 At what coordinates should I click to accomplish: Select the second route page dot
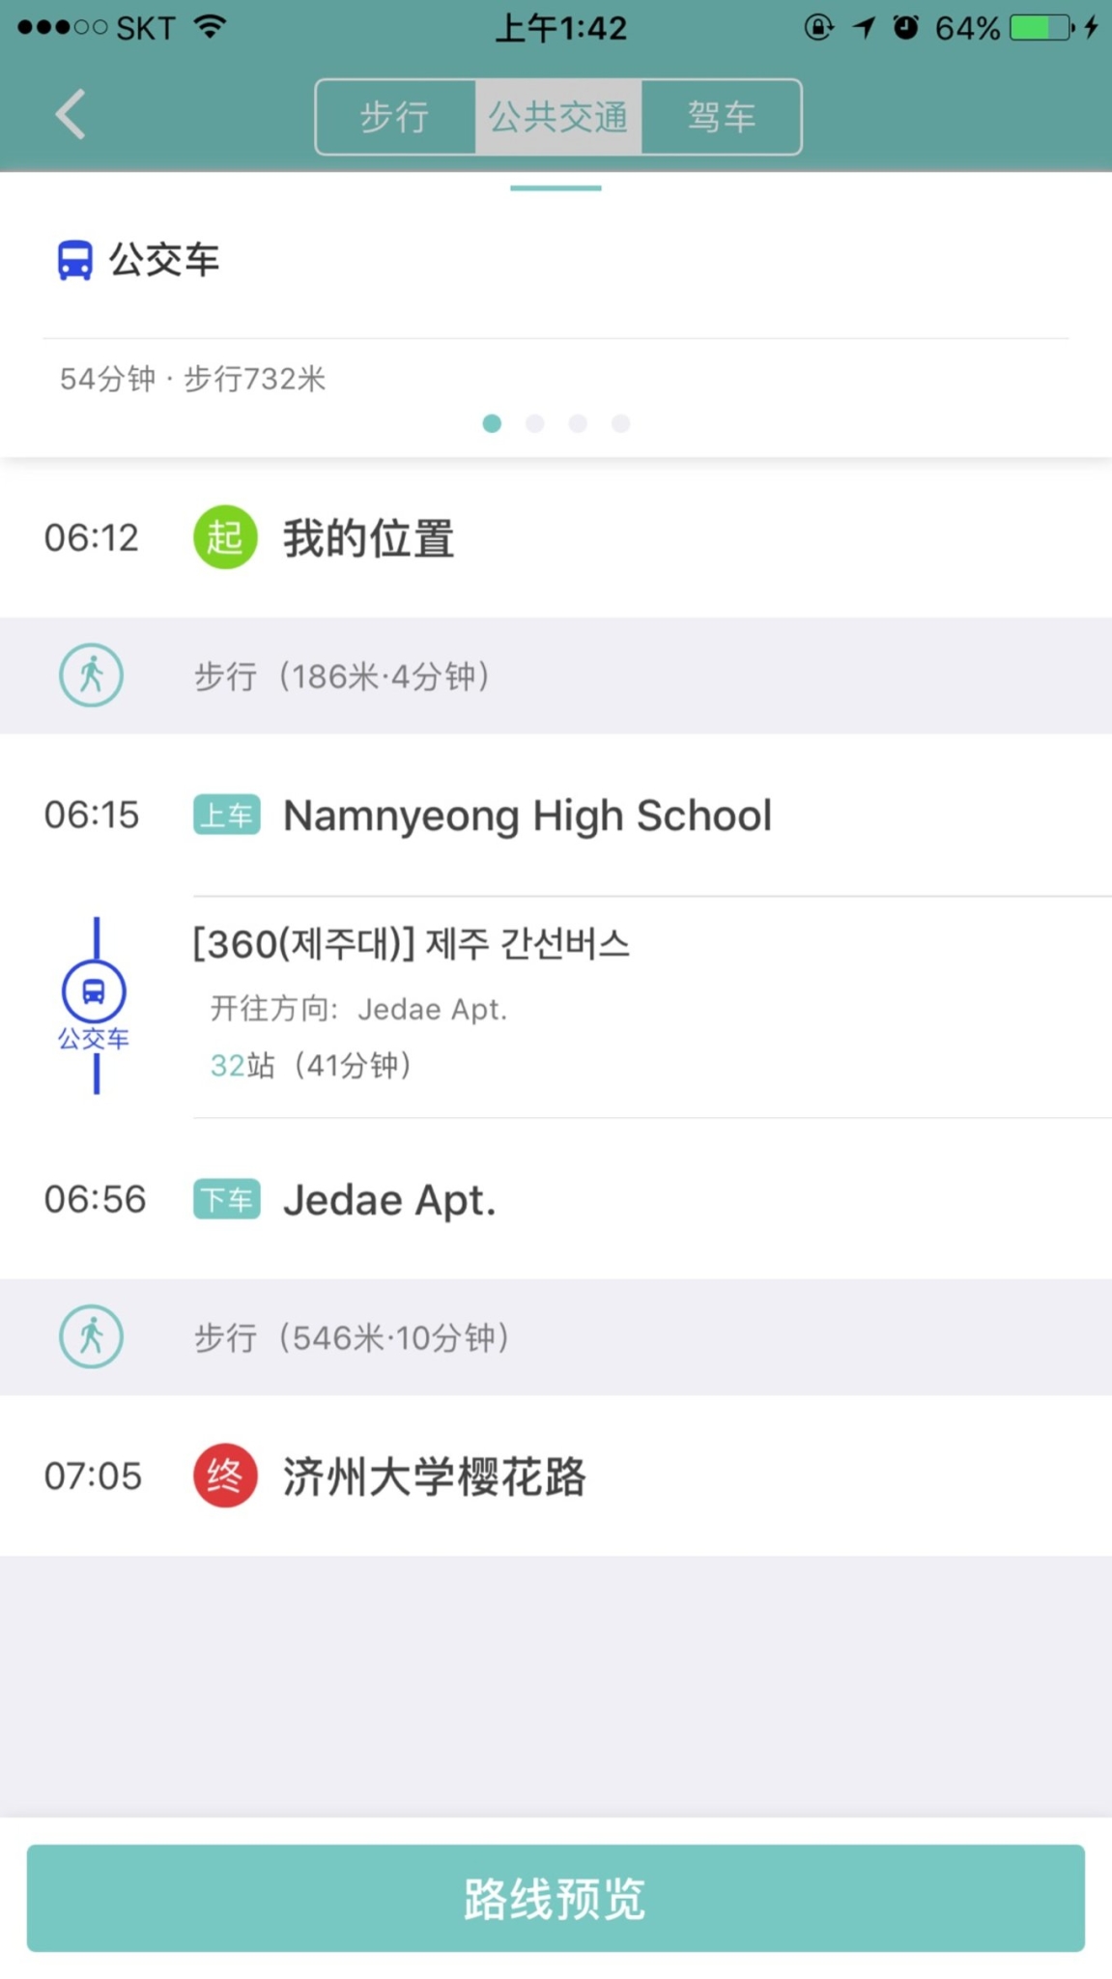(535, 423)
